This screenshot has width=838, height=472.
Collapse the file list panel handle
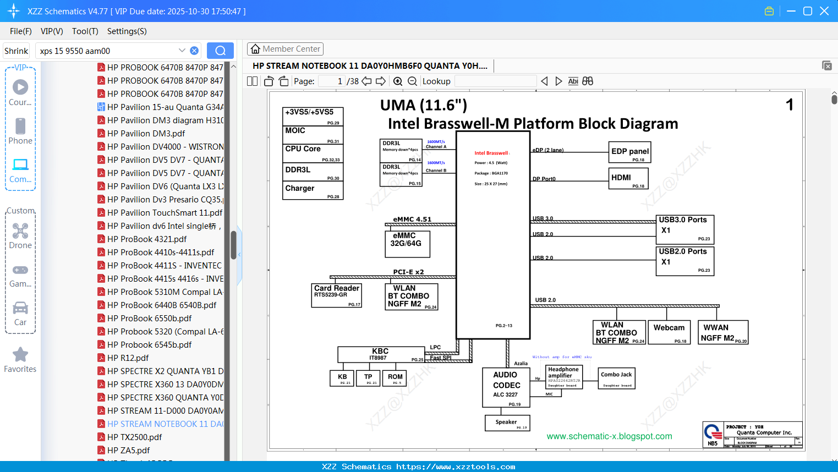pos(239,255)
